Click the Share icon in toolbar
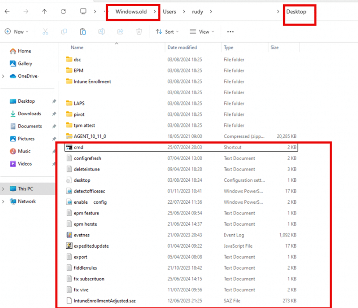 click(120, 32)
